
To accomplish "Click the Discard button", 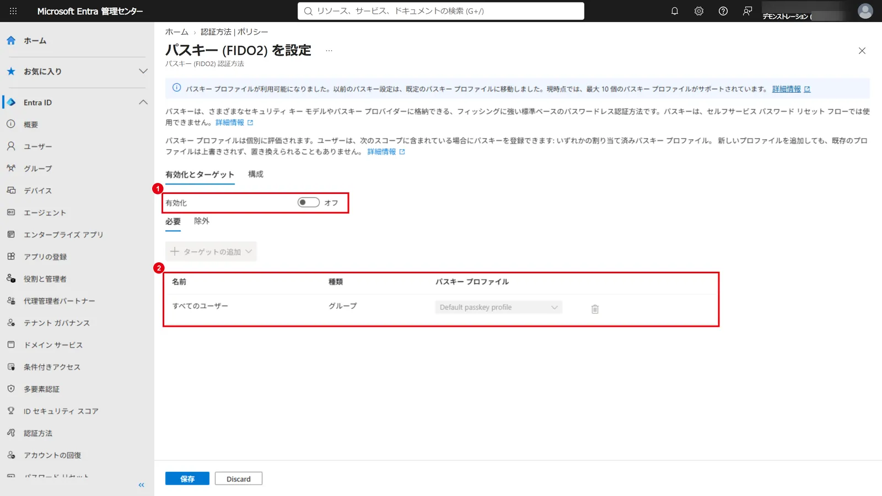I will 239,479.
